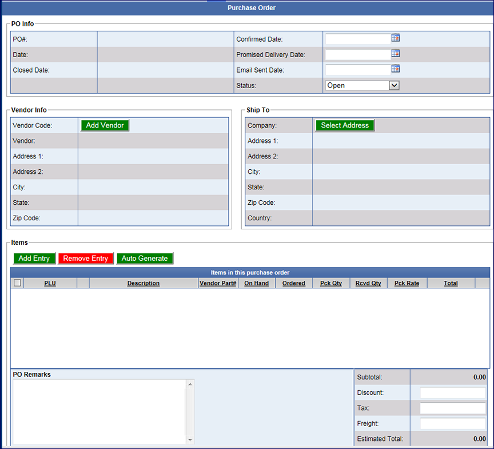This screenshot has width=494, height=449.
Task: Sort items by PLU column header
Action: pos(50,283)
